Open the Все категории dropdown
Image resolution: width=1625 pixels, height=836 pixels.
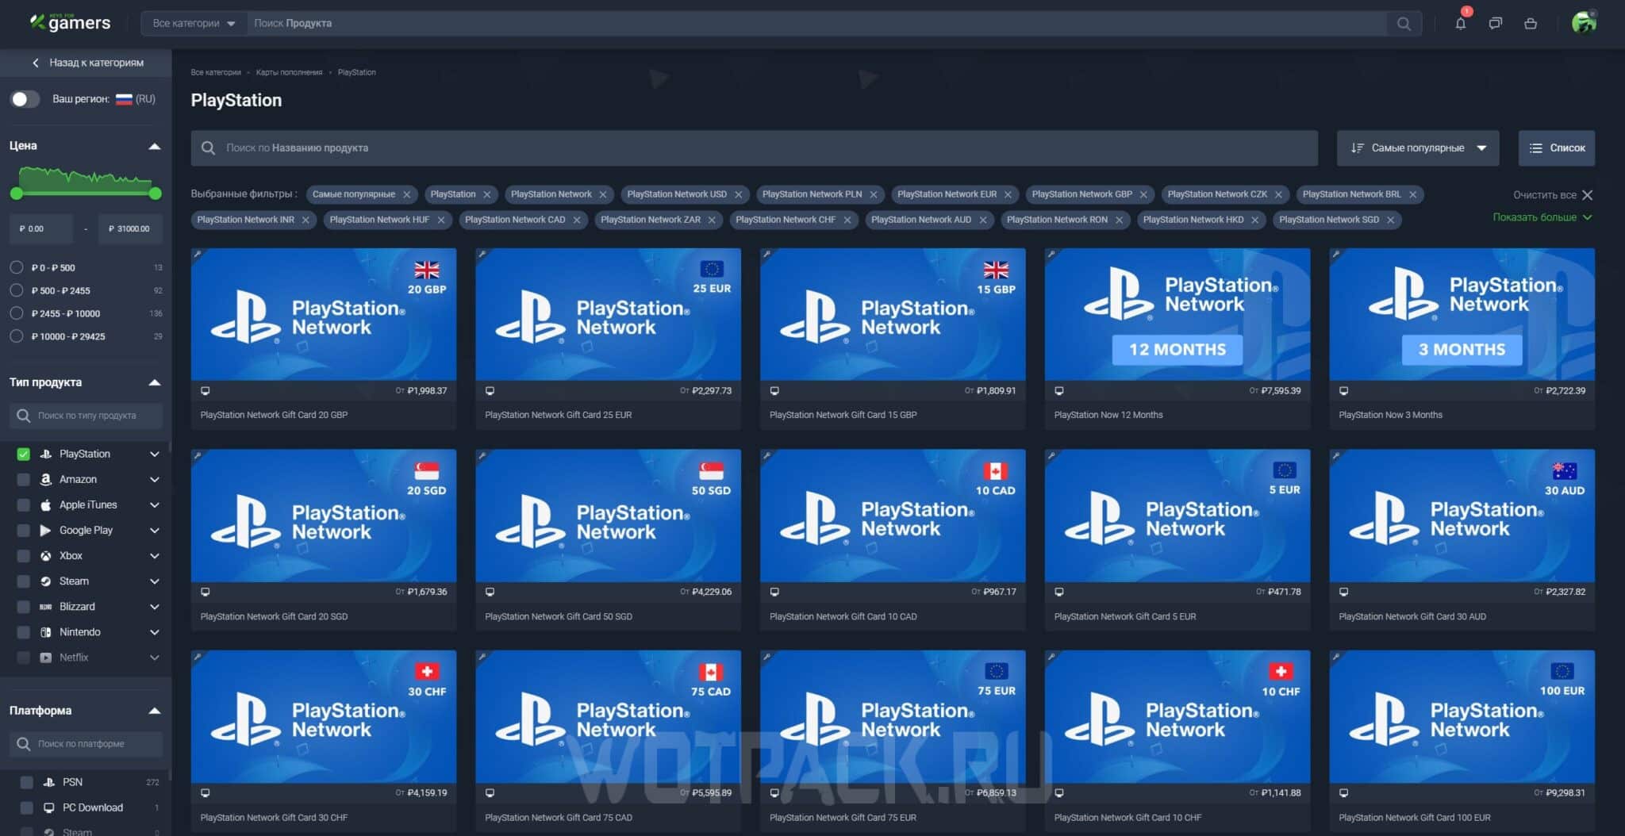(x=194, y=23)
